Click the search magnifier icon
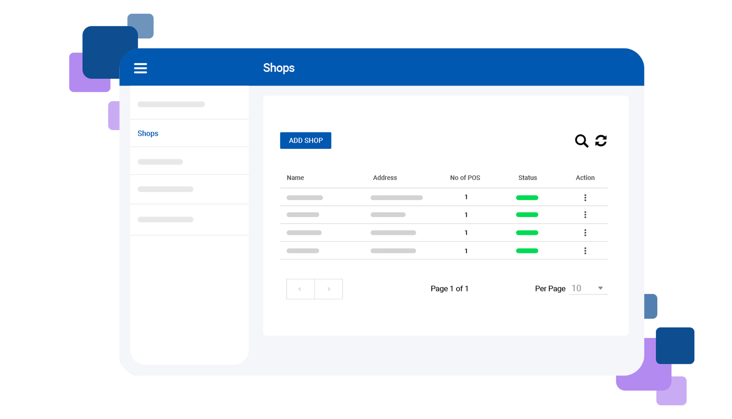Viewport: 732px width, 419px height. 581,140
